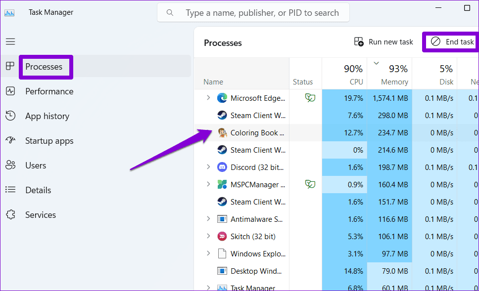The width and height of the screenshot is (479, 291).
Task: Select the 97.7 MB memory cell
Action: point(389,254)
